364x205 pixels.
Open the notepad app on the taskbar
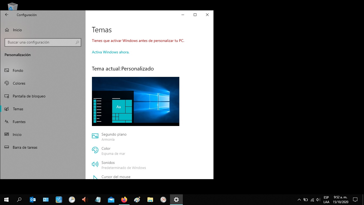[x=98, y=200]
